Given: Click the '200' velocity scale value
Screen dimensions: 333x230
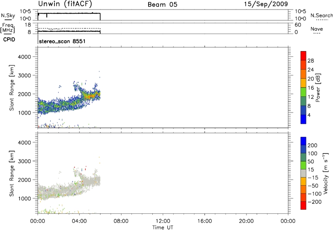Looking at the screenshot, I should point(313,145).
